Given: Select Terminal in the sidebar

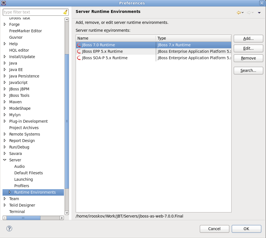Looking at the screenshot, I should coord(17,212).
